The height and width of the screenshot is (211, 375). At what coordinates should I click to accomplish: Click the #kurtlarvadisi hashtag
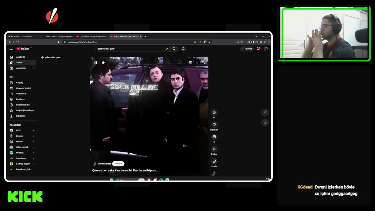[x=123, y=170]
